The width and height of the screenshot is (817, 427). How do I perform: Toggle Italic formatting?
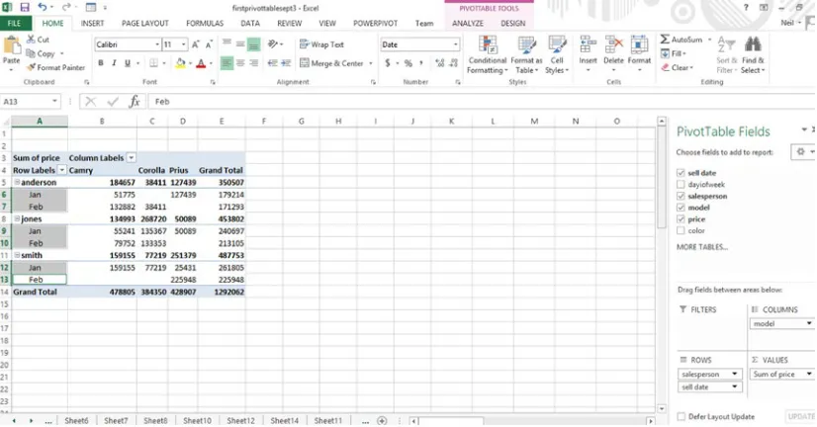click(114, 63)
